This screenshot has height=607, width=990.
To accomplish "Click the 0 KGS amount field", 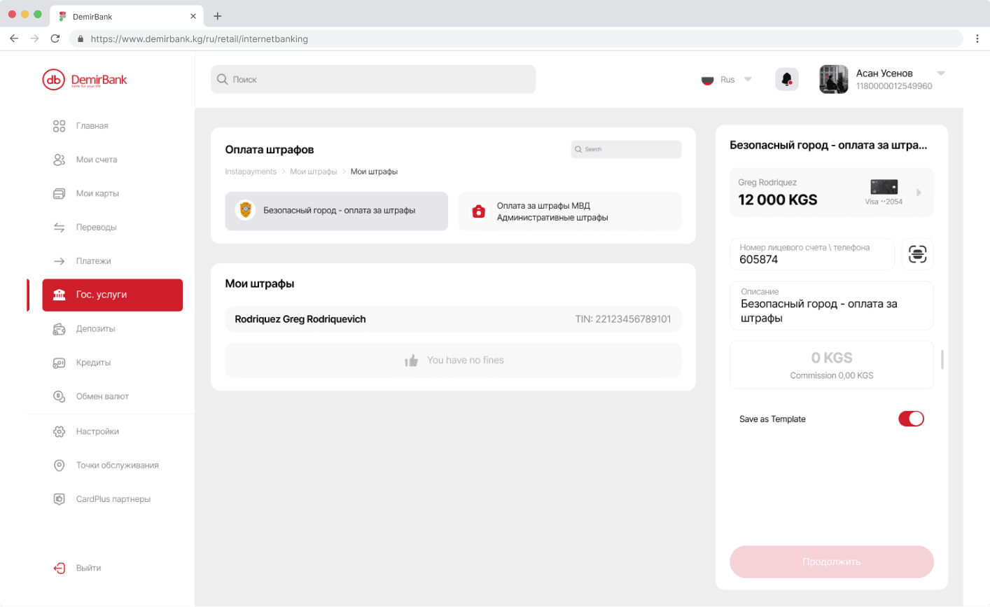I will (832, 365).
